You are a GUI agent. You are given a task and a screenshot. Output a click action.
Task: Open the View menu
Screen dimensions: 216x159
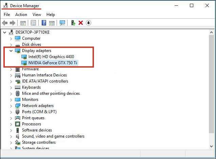pyautogui.click(x=37, y=15)
